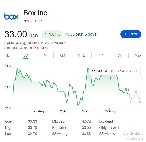Select the YTD chart tab

click(82, 56)
